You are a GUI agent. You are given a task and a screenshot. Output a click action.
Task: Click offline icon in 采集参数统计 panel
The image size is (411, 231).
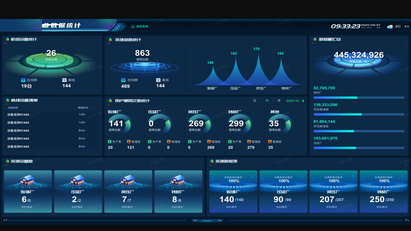[x=158, y=80]
